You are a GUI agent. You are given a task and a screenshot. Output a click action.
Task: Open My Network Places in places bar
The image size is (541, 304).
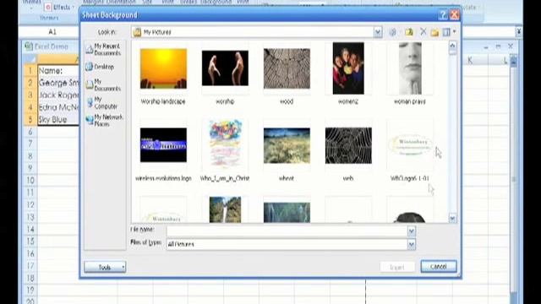[x=104, y=120]
